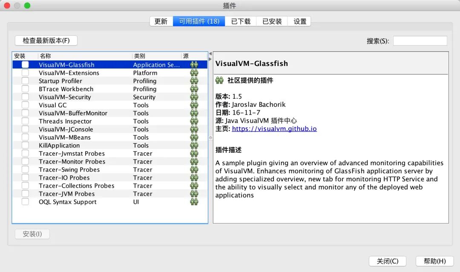This screenshot has height=272, width=460.
Task: Click the community source icon for VisualVM-Extensions
Action: tap(194, 73)
